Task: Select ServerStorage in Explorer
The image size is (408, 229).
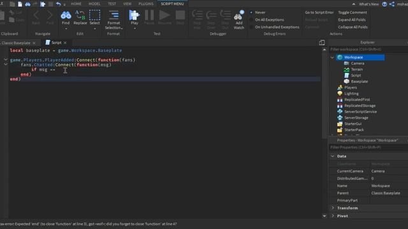Action: (x=356, y=118)
